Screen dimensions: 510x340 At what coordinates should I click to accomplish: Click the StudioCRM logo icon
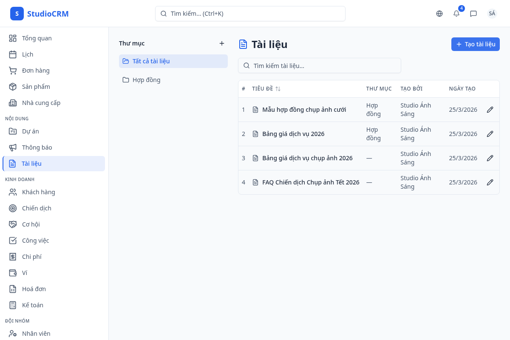[17, 14]
